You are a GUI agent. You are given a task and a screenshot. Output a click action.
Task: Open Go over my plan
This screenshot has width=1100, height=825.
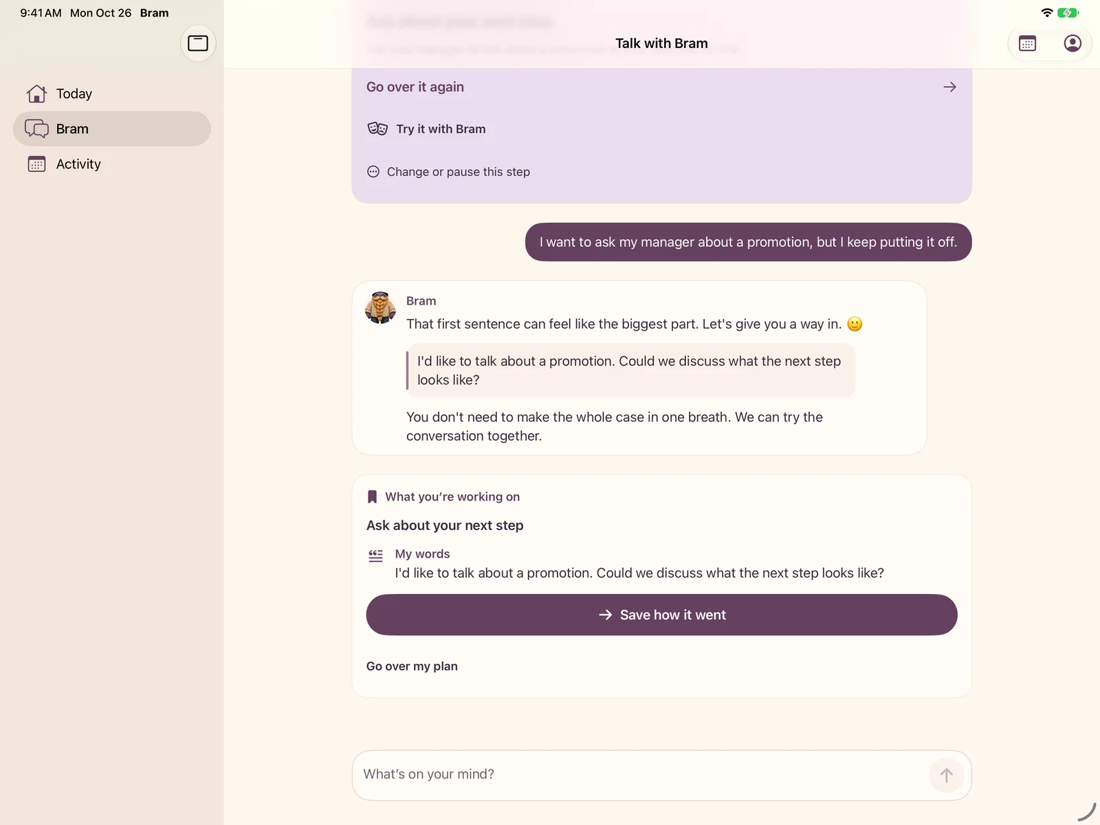coord(412,666)
